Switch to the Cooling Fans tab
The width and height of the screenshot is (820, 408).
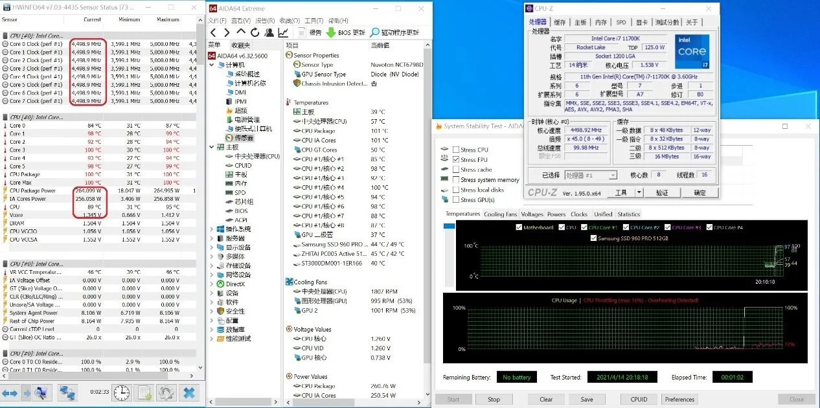(501, 214)
